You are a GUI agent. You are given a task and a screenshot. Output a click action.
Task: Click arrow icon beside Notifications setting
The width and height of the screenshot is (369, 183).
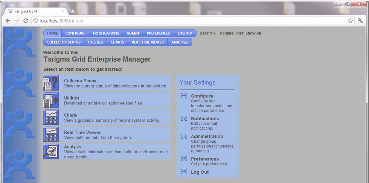pyautogui.click(x=184, y=118)
